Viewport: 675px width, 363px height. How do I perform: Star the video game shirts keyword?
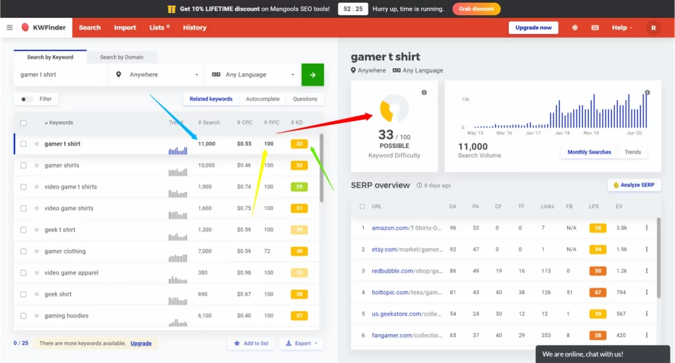37,208
